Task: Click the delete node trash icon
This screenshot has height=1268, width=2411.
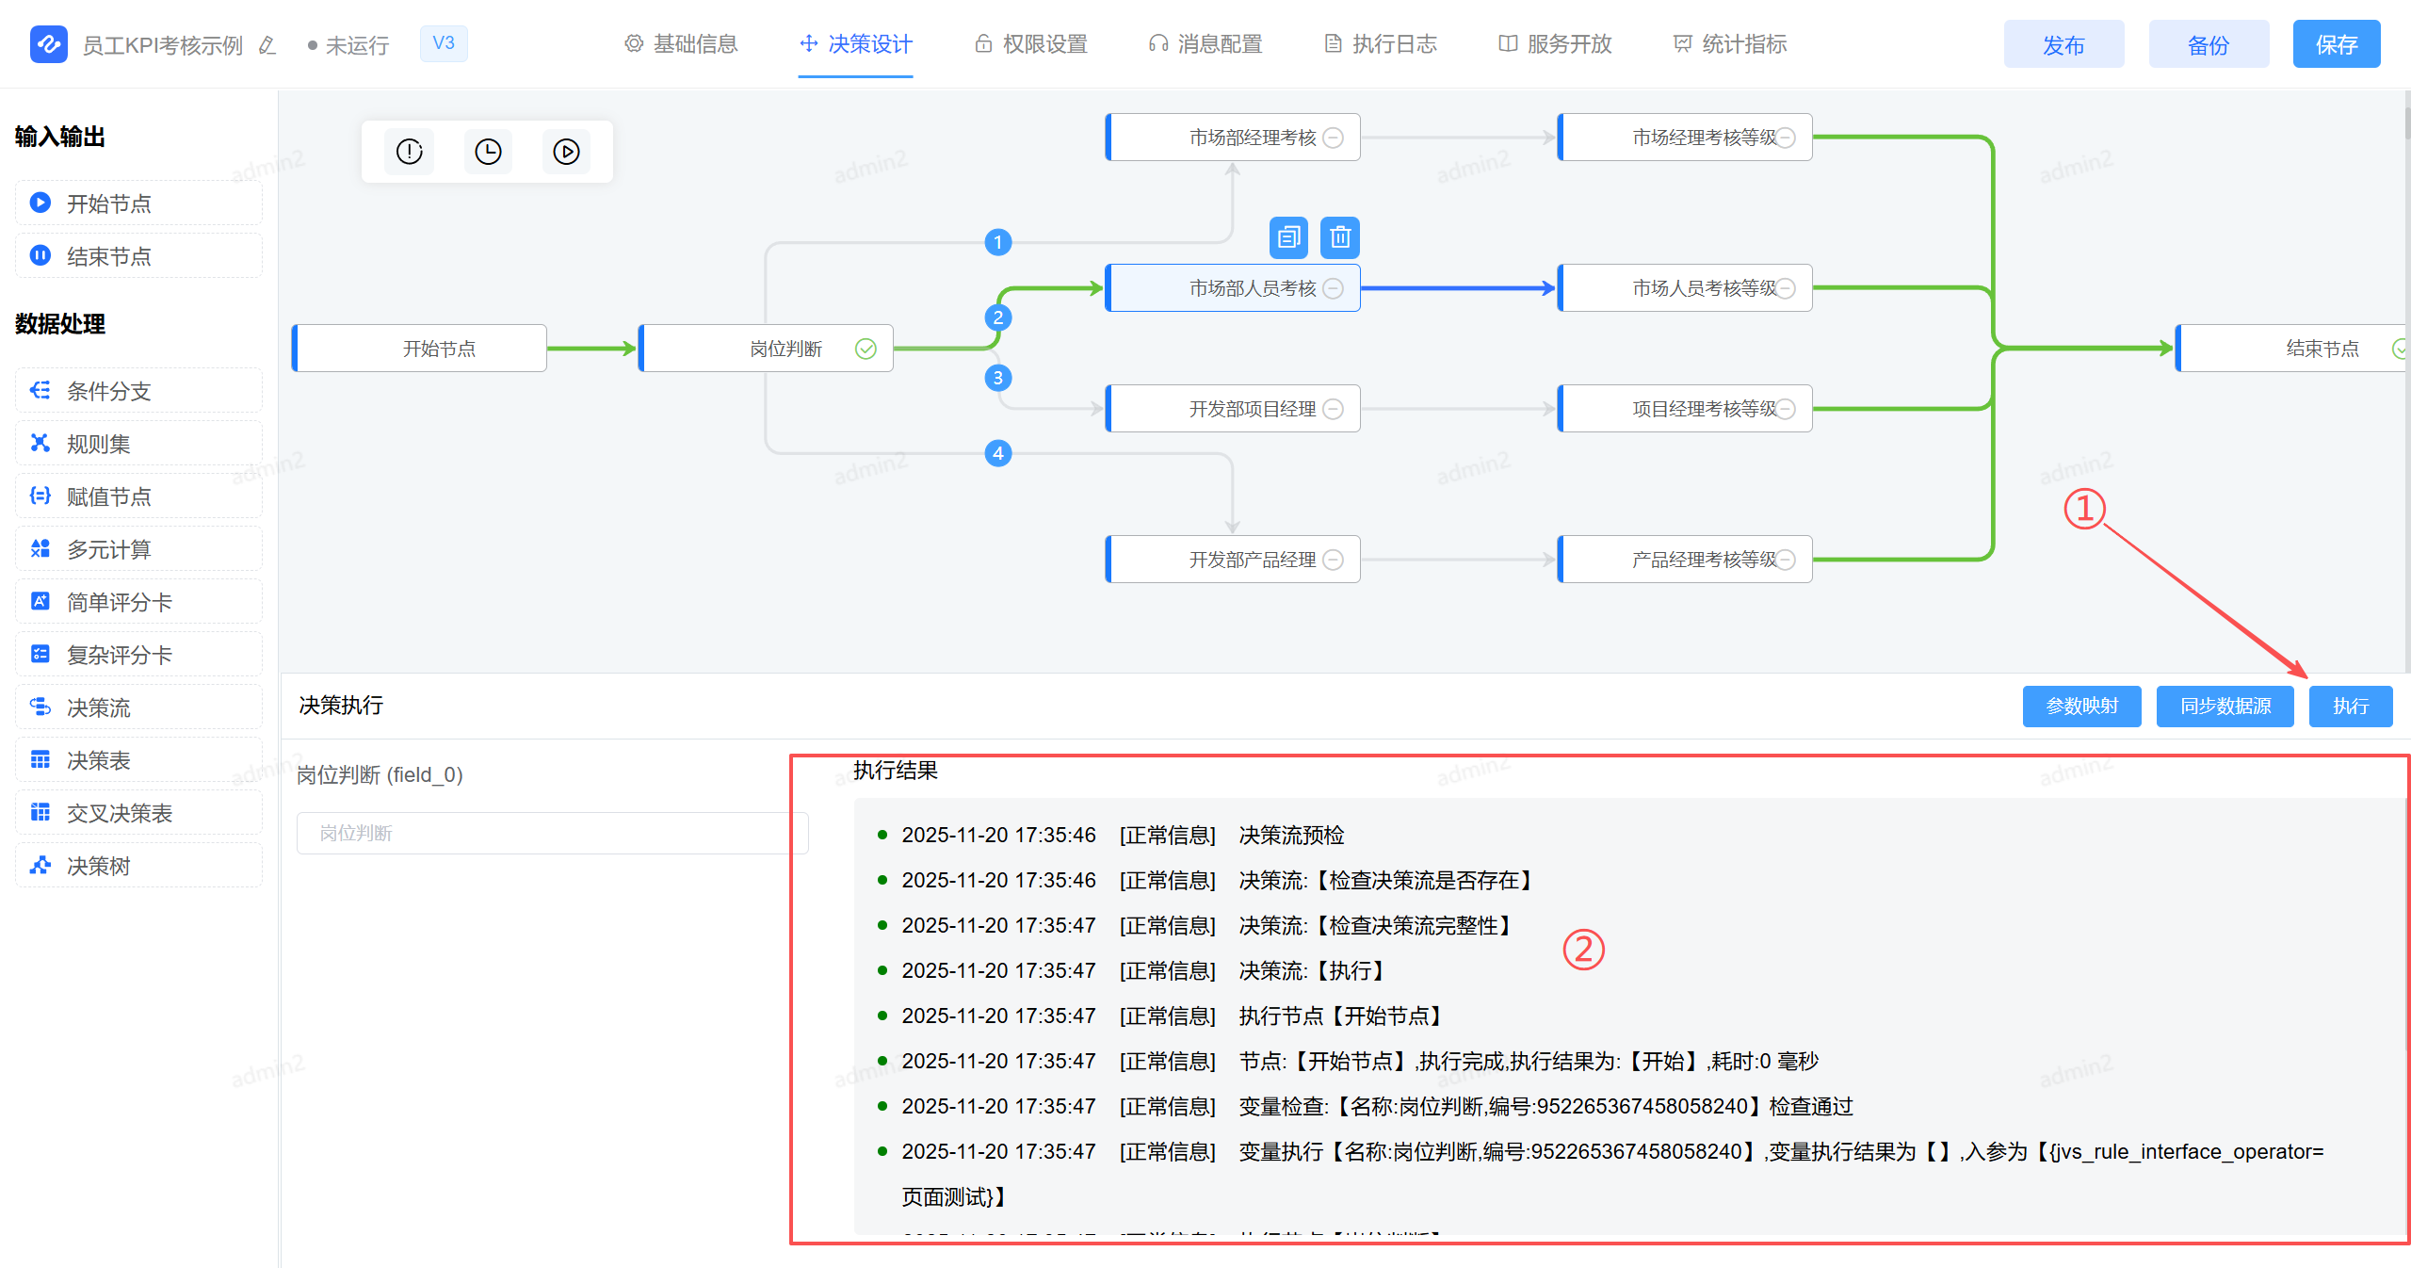Action: coord(1339,237)
